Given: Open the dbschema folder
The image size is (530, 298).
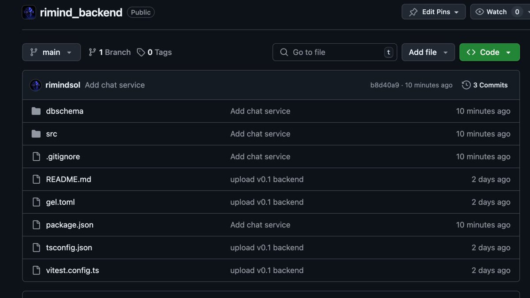Looking at the screenshot, I should pyautogui.click(x=64, y=111).
